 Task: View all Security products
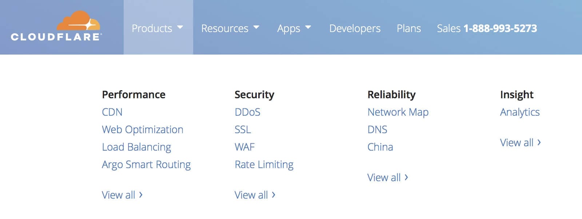click(255, 195)
